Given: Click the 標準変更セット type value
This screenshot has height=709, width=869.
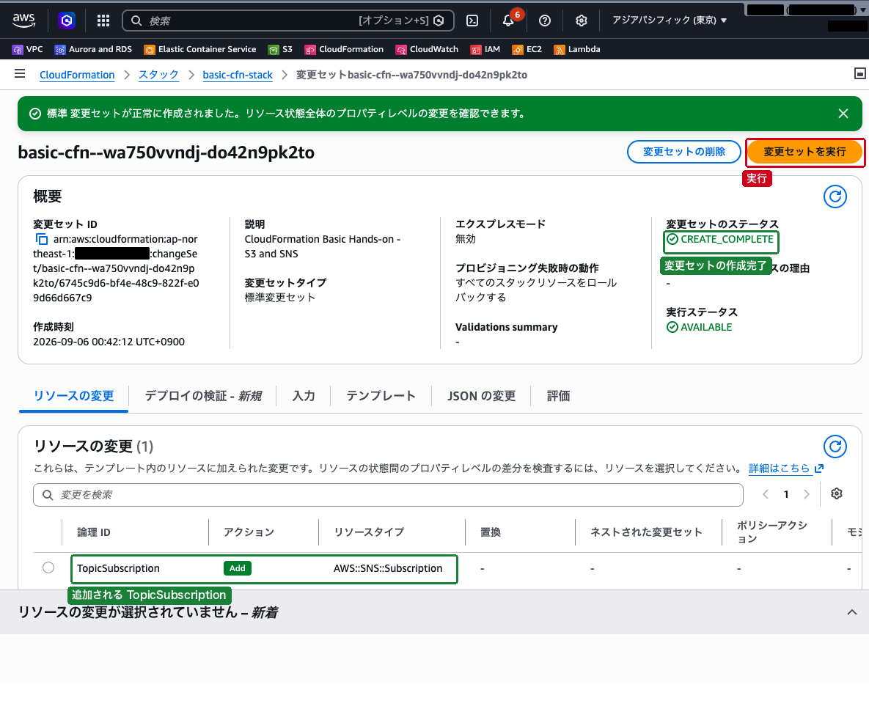Looking at the screenshot, I should click(280, 298).
